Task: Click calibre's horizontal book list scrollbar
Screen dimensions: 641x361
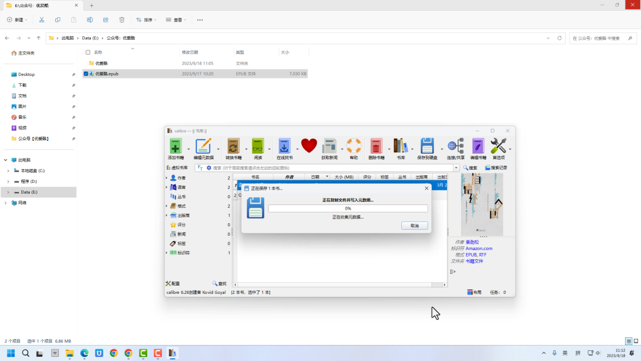Action: (x=339, y=284)
